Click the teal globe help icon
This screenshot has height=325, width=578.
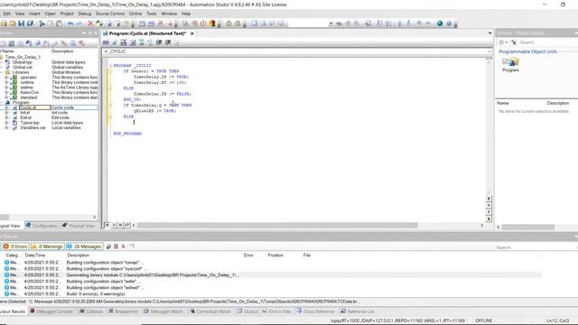click(440, 23)
